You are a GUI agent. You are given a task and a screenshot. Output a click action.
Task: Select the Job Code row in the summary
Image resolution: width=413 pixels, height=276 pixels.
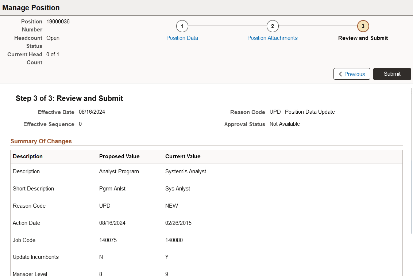[24, 240]
